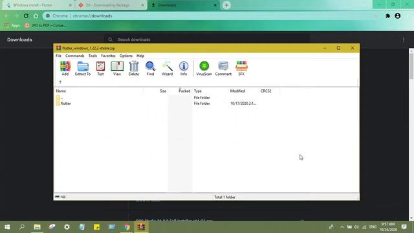Screen dimensions: 414x233
Task: Open the View tool in WinRAR
Action: (x=117, y=68)
